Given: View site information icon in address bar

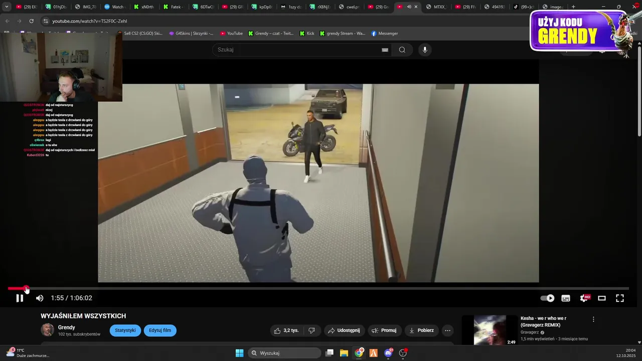Looking at the screenshot, I should (x=46, y=21).
